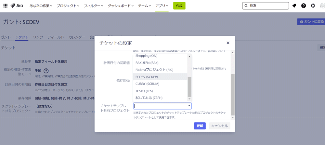Click 作成当日の日付を設定 value

[x=51, y=85]
